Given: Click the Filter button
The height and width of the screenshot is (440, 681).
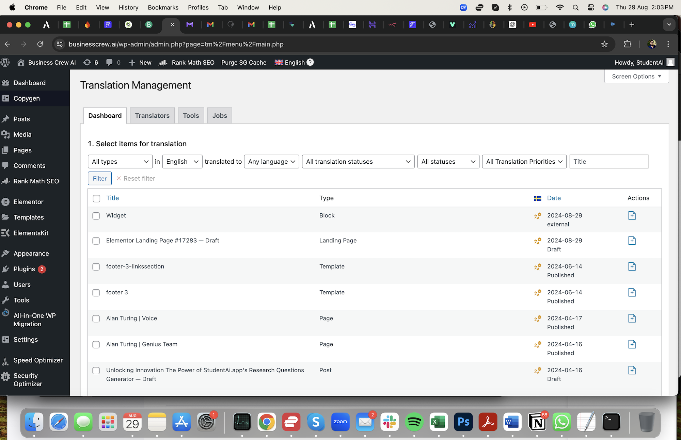Looking at the screenshot, I should coord(100,179).
